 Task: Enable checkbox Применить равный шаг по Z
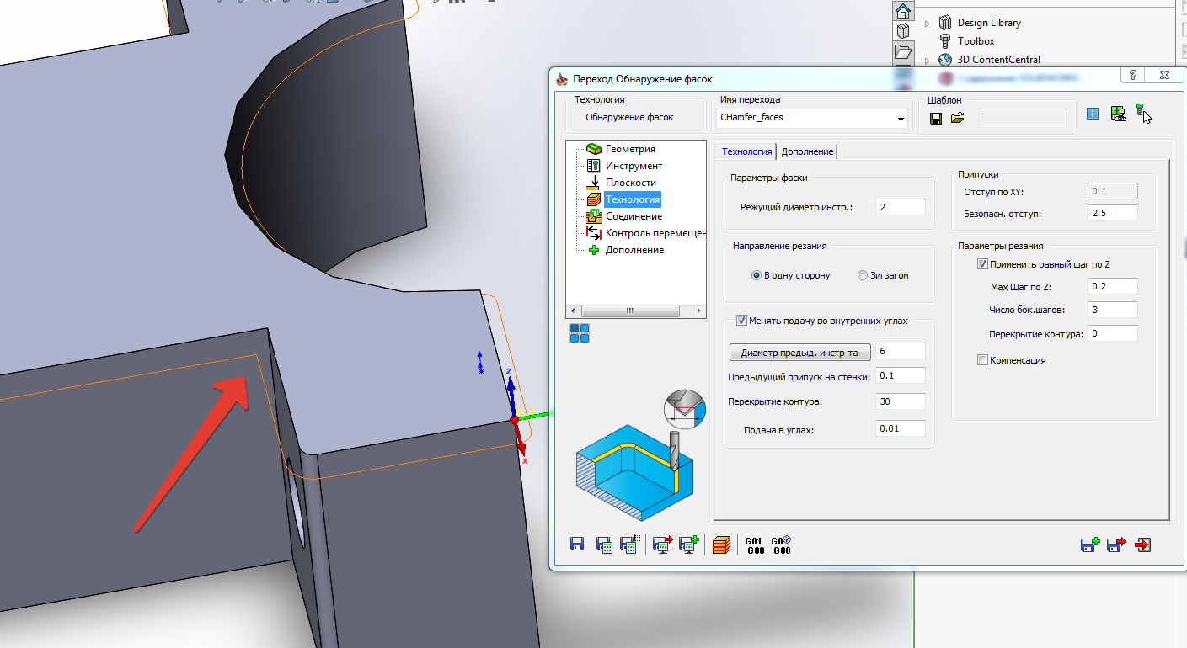[982, 264]
